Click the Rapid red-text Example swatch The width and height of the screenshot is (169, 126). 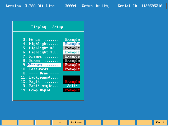point(72,82)
